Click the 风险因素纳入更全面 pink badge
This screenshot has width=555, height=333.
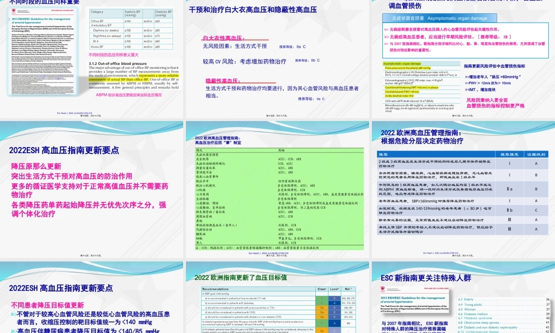[487, 100]
